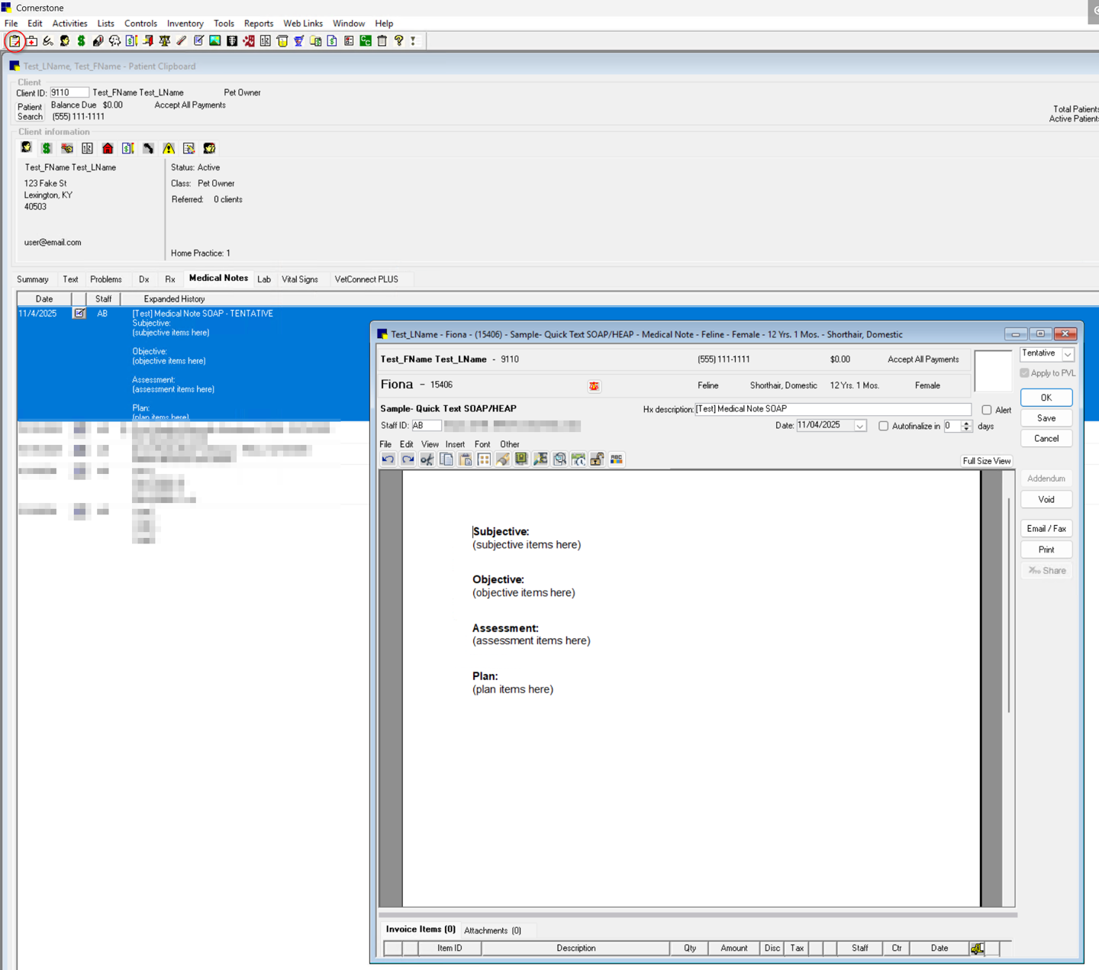
Task: Open the Tentative status dropdown
Action: tap(1068, 354)
